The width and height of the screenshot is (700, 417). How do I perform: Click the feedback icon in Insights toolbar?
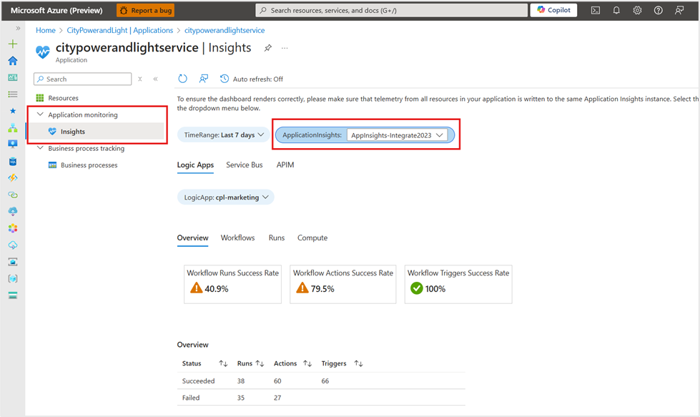pyautogui.click(x=204, y=79)
